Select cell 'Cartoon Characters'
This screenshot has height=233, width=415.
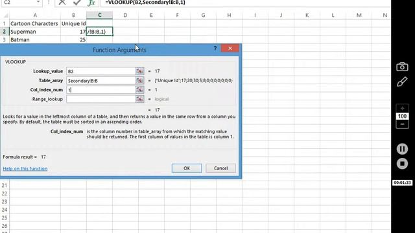click(35, 23)
